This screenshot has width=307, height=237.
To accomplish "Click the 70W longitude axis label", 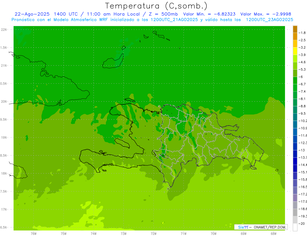I will [x=214, y=233].
